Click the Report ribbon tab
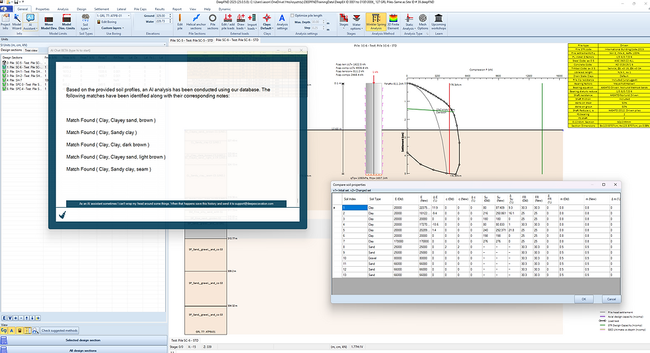 point(177,9)
